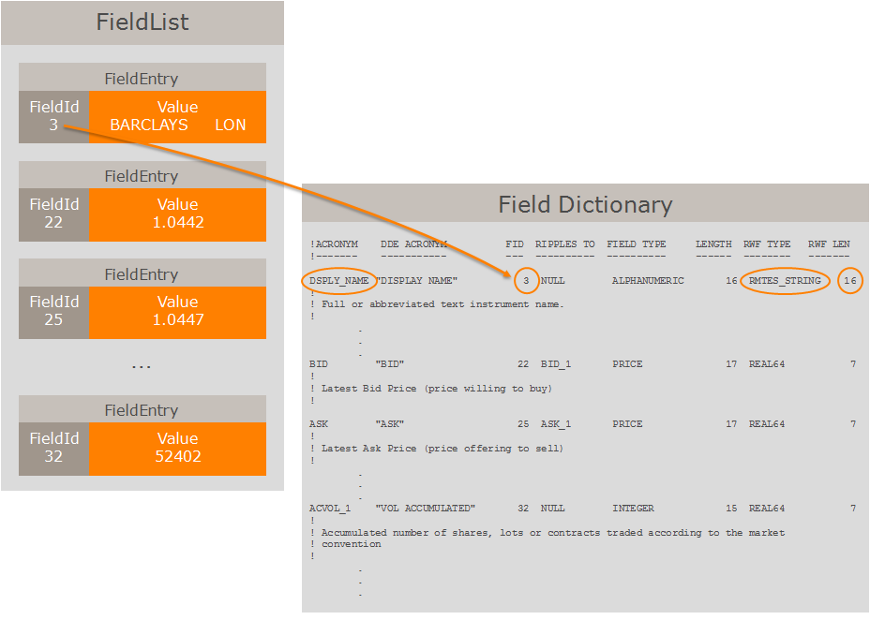Select the BID acronym
Image resolution: width=870 pixels, height=620 pixels.
coord(319,364)
